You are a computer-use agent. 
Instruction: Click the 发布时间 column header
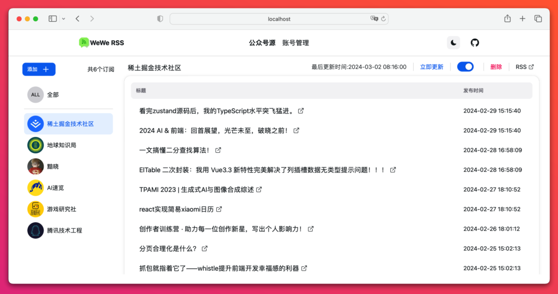click(474, 91)
